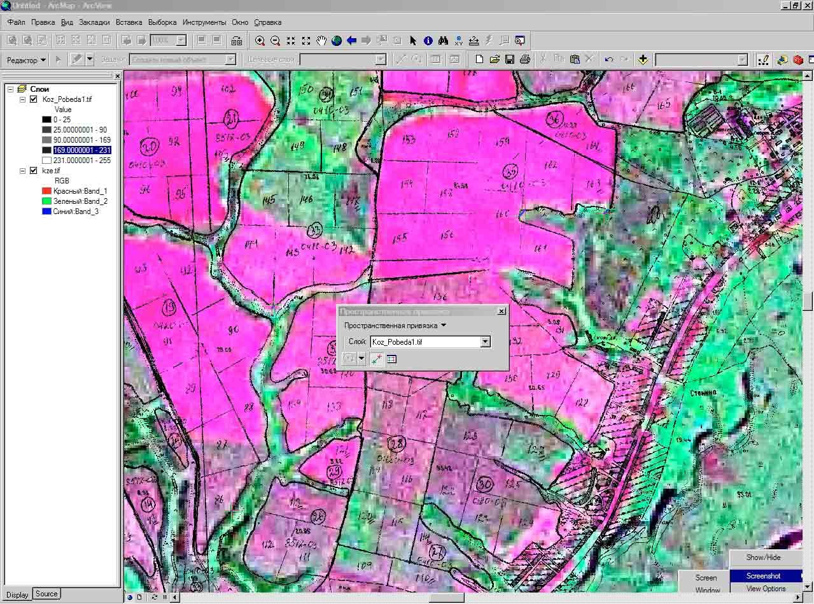Viewport: 814px width, 604px height.
Task: Select the 231.0000001 - 255 class label
Action: (81, 161)
